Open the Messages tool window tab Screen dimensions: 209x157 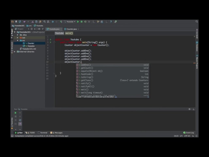point(56,133)
